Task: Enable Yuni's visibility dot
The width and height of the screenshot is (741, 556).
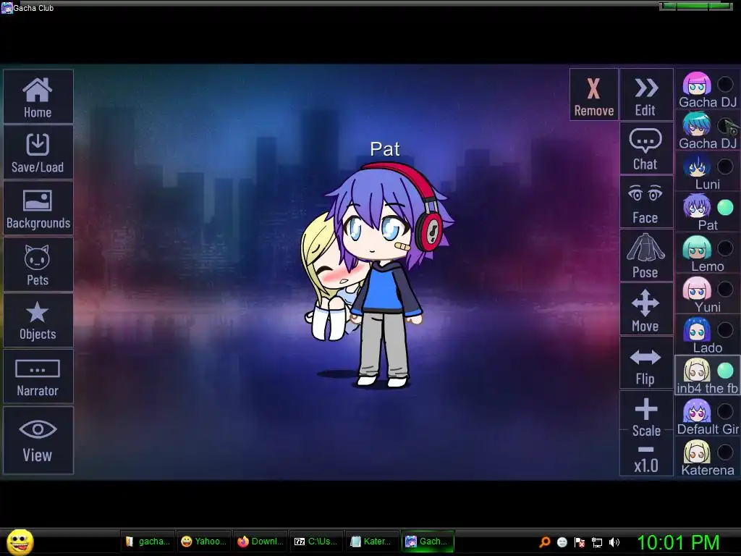Action: point(725,289)
